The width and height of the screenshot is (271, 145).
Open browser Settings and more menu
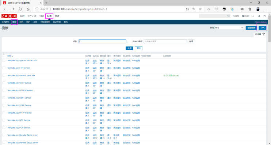266,9
